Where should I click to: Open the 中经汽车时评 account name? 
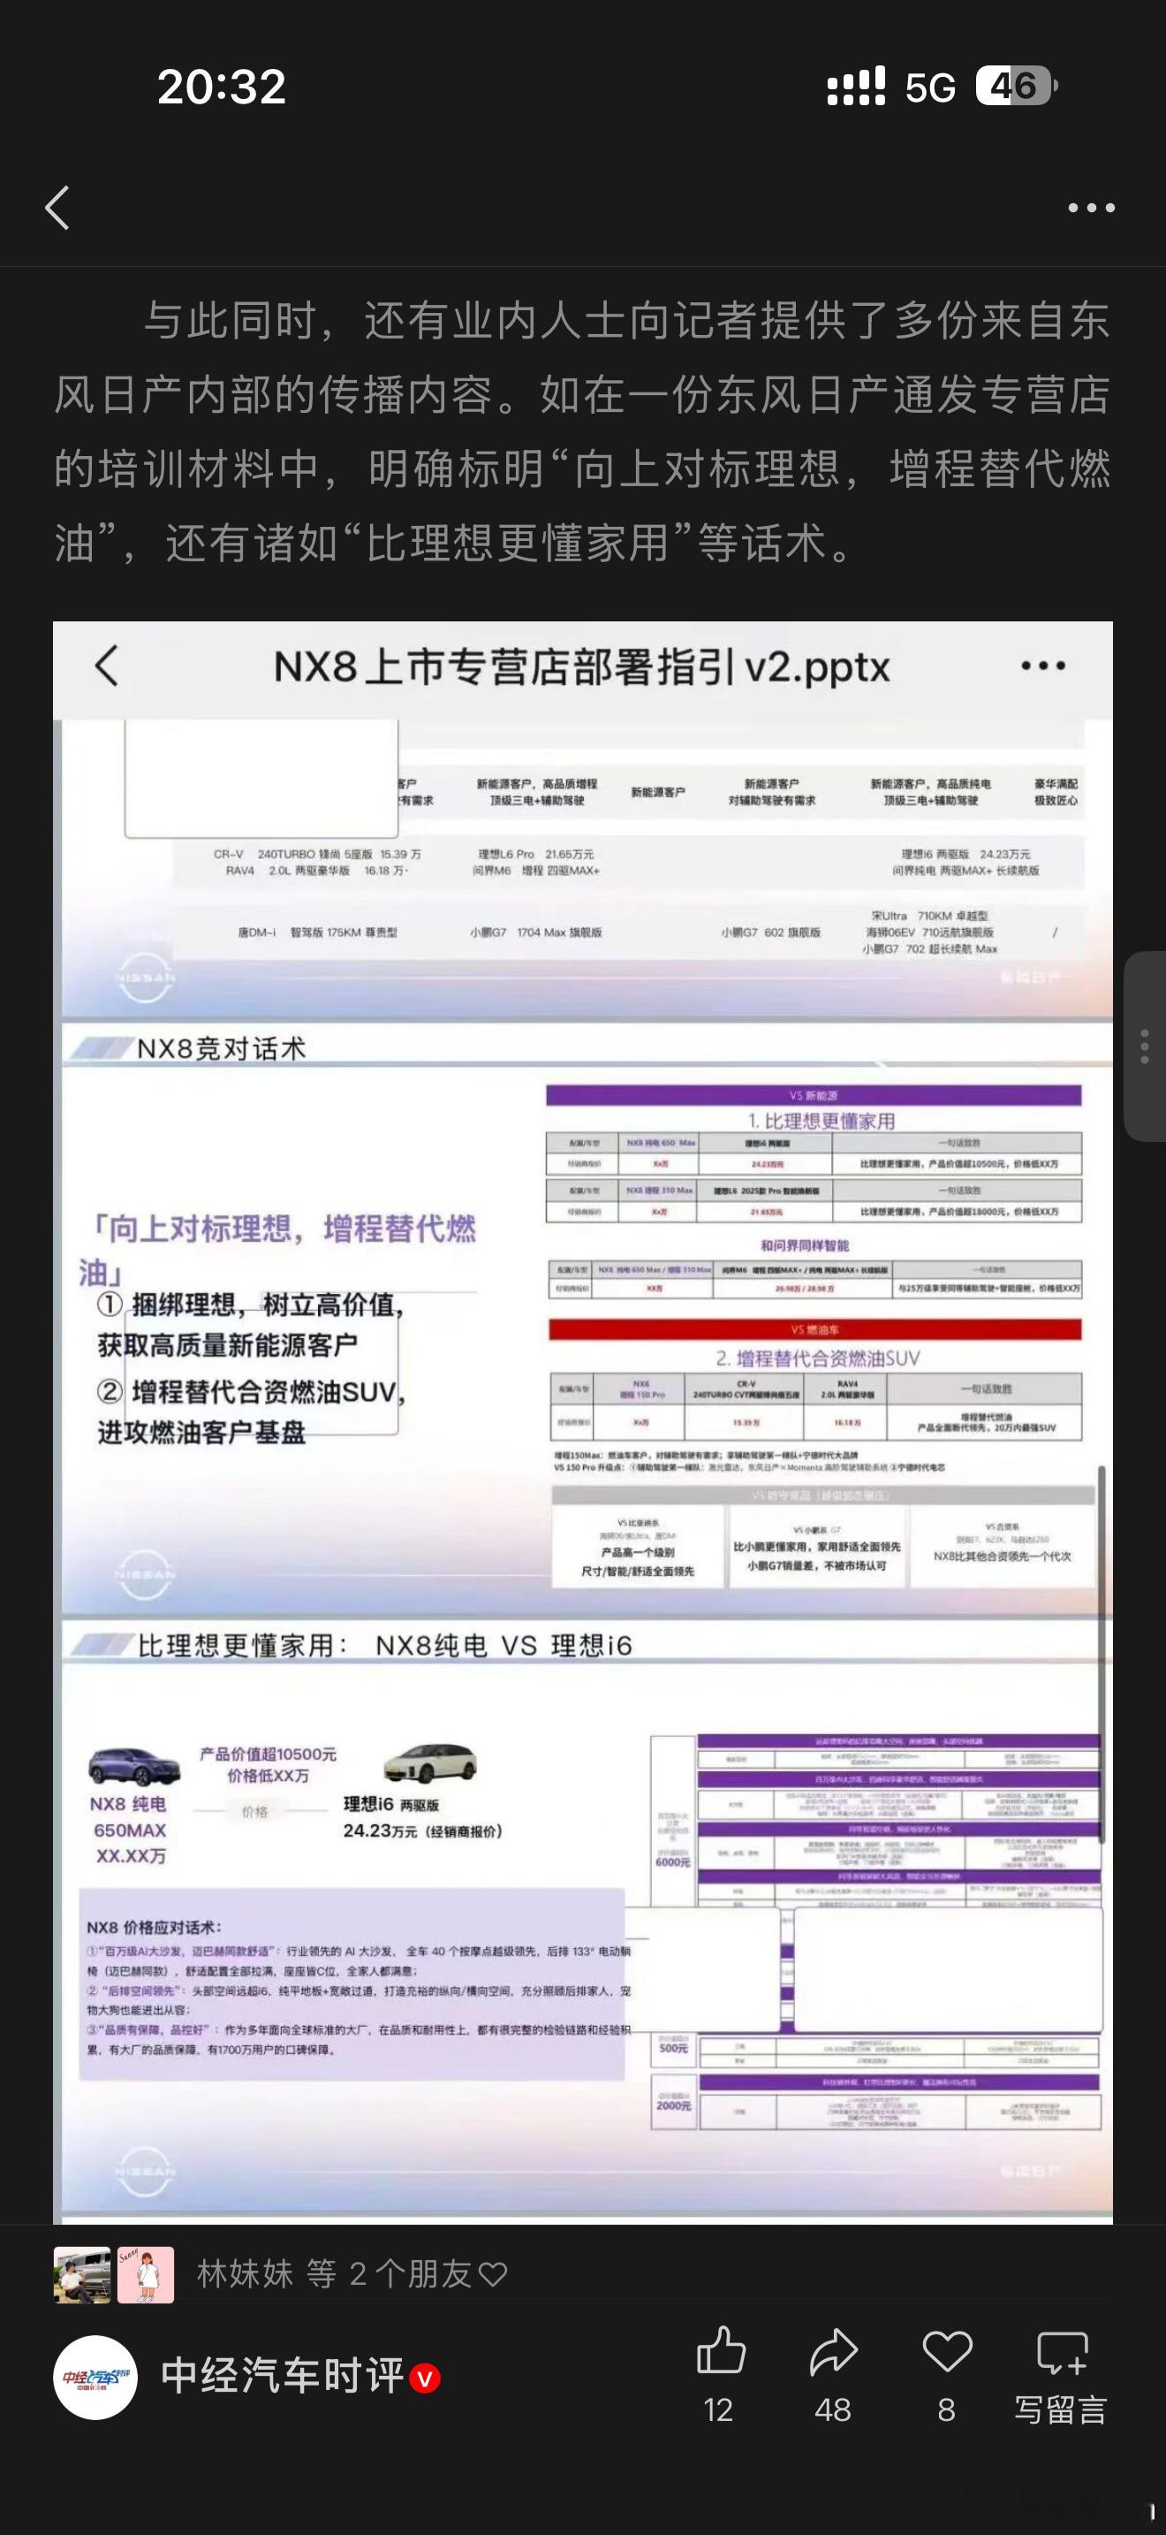[x=282, y=2377]
